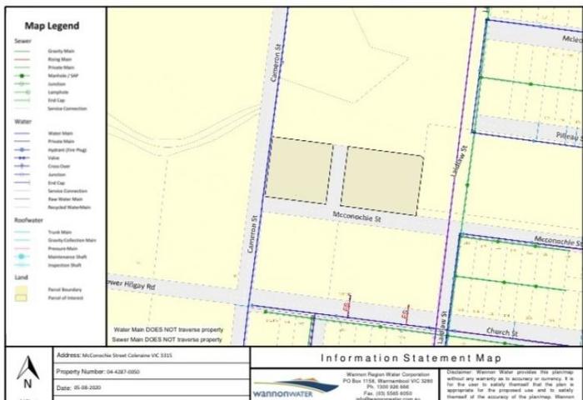
Task: Click the Water section heading in legend
Action: (22, 122)
